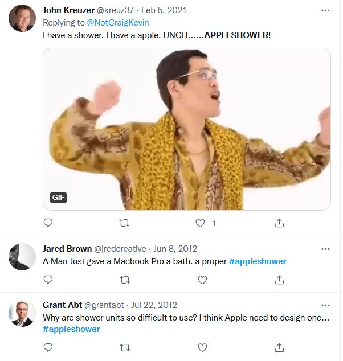Reply to John Kreuzer's tweet
The height and width of the screenshot is (361, 343).
[x=48, y=223]
